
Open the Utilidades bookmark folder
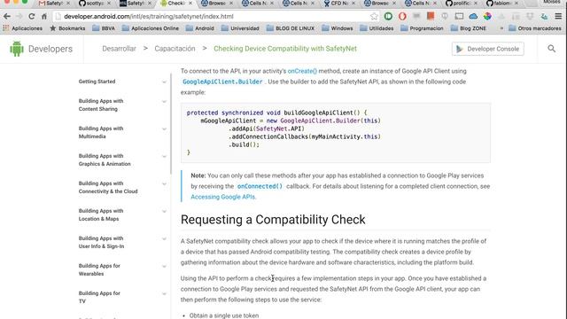377,28
